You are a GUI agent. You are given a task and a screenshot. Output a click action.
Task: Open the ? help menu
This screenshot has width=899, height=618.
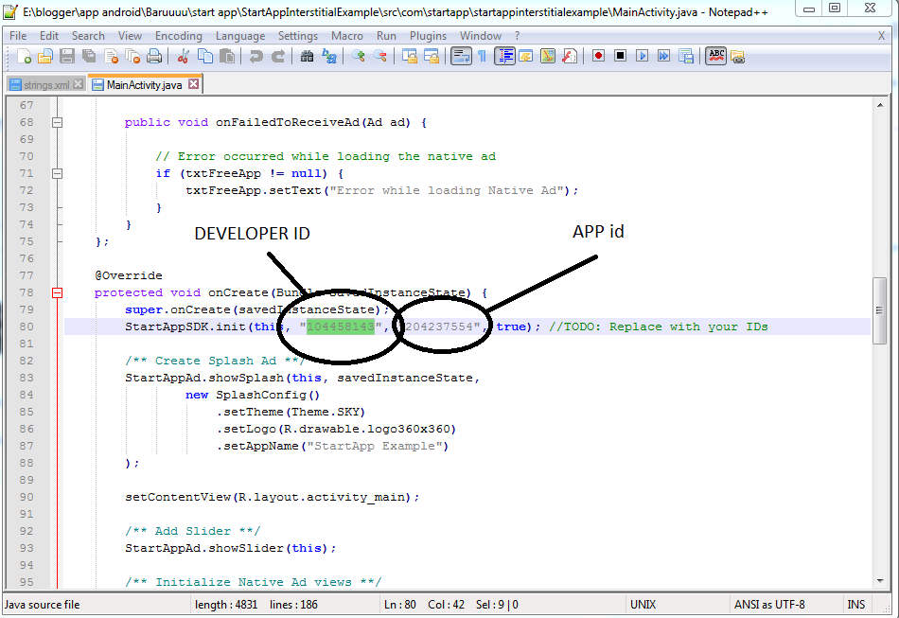coord(517,36)
